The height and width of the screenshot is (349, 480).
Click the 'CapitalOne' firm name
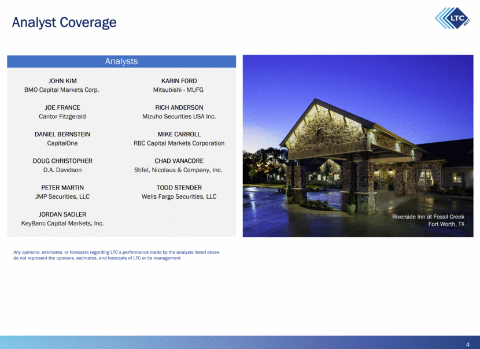pos(62,143)
